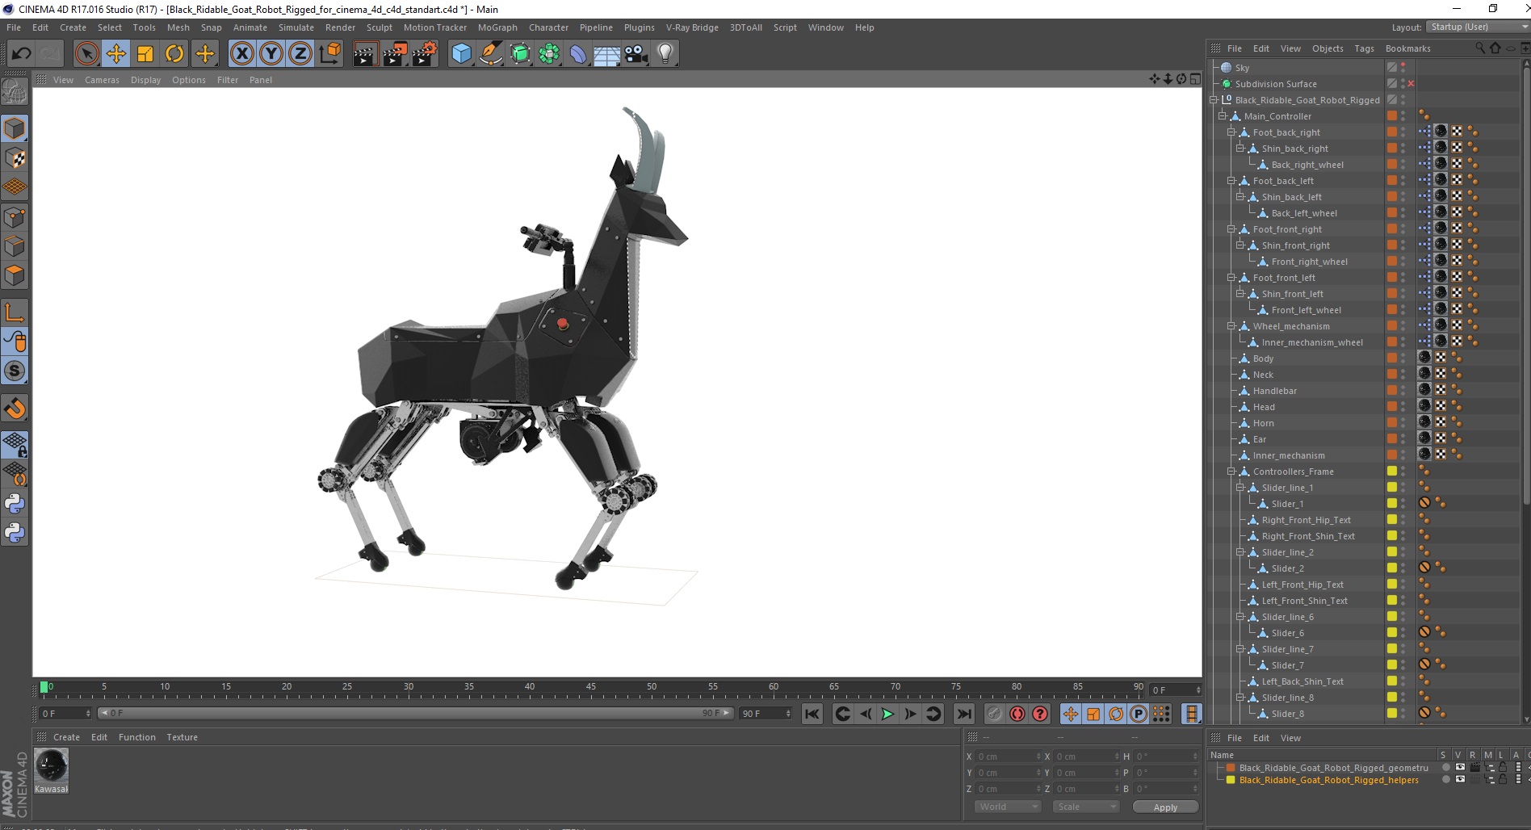Image resolution: width=1531 pixels, height=830 pixels.
Task: Toggle Autokeying red circle button
Action: tap(1017, 714)
